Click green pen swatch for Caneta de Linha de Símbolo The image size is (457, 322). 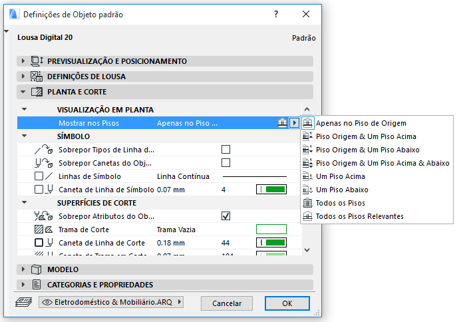[x=271, y=190]
